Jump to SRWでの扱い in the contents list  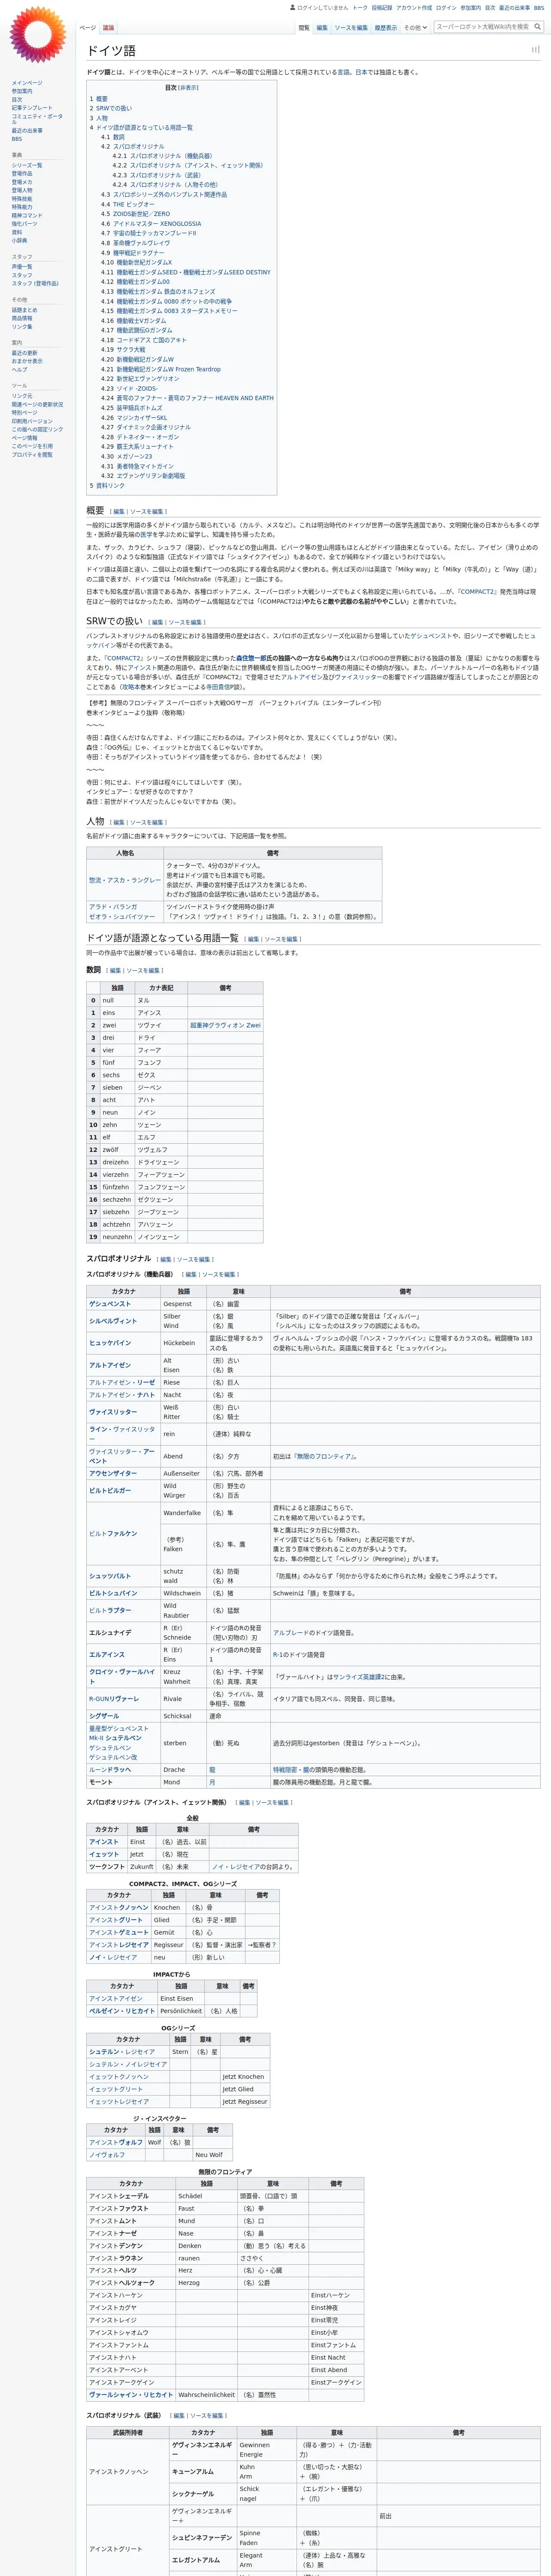click(x=110, y=108)
